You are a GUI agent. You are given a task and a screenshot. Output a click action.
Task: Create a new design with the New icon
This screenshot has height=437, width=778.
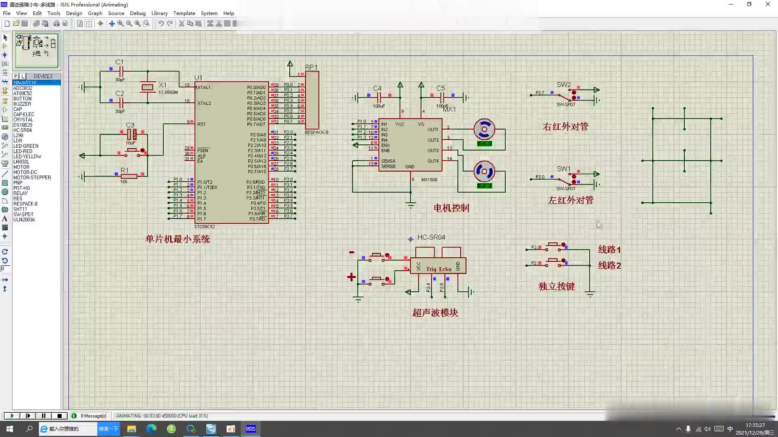[x=7, y=23]
